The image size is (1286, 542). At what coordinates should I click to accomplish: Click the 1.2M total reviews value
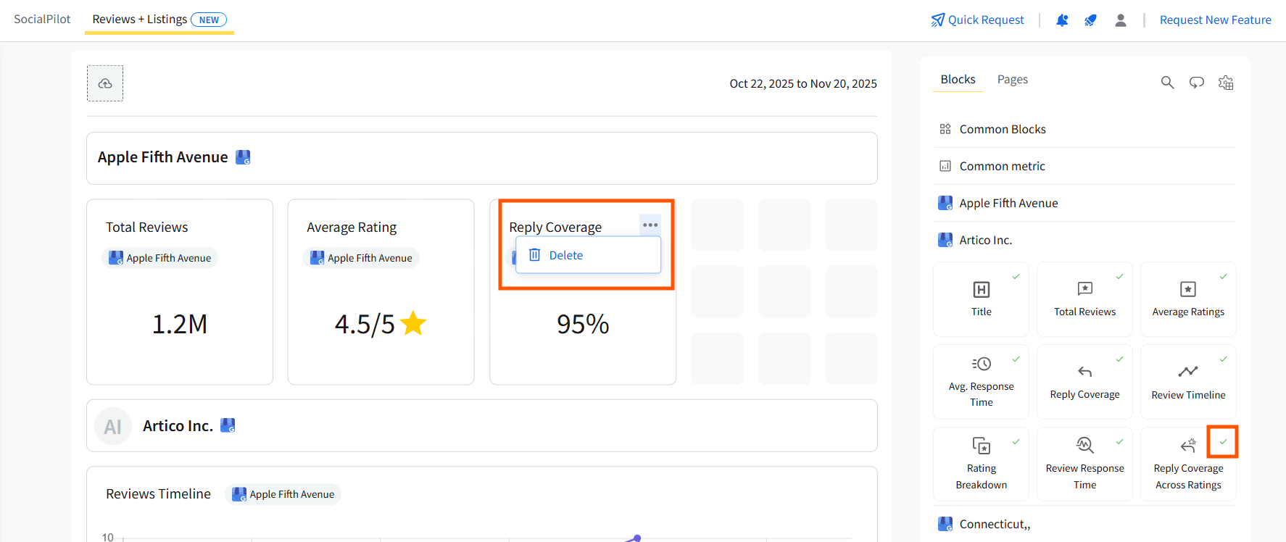click(180, 324)
